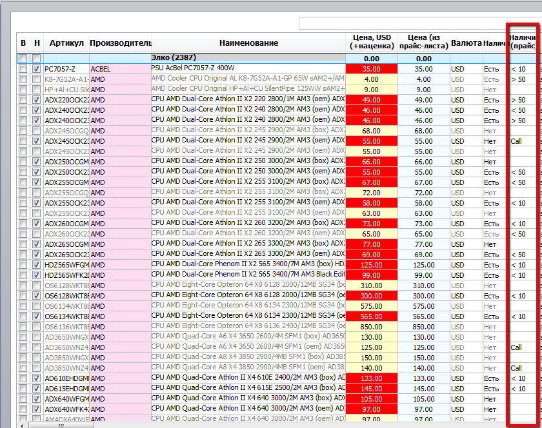Sort by the Валюта column header
542x428 pixels.
coord(467,43)
